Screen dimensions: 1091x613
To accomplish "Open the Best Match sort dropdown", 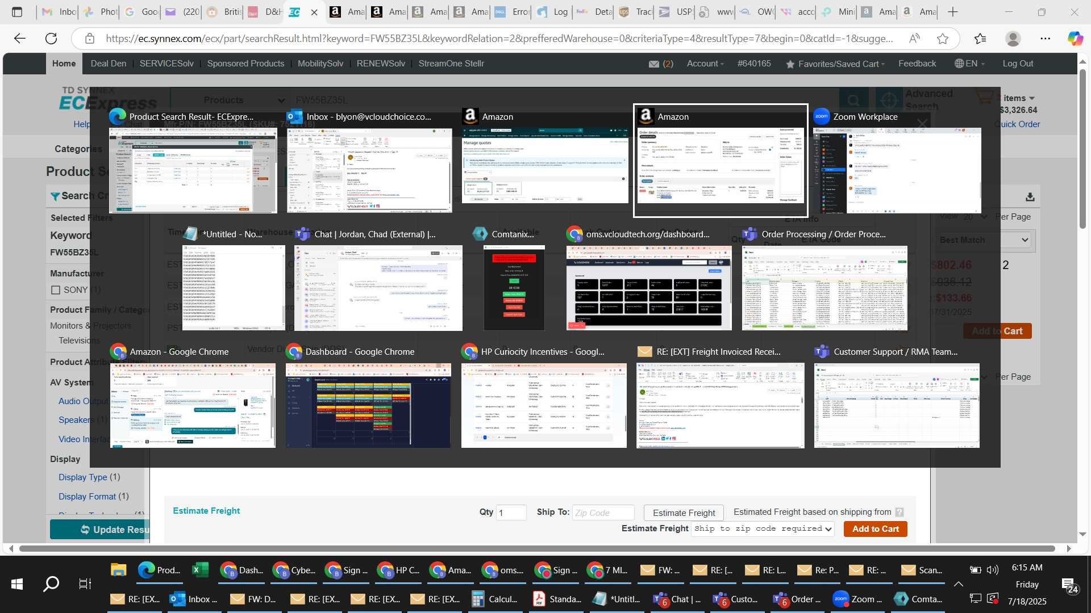I will 984,240.
